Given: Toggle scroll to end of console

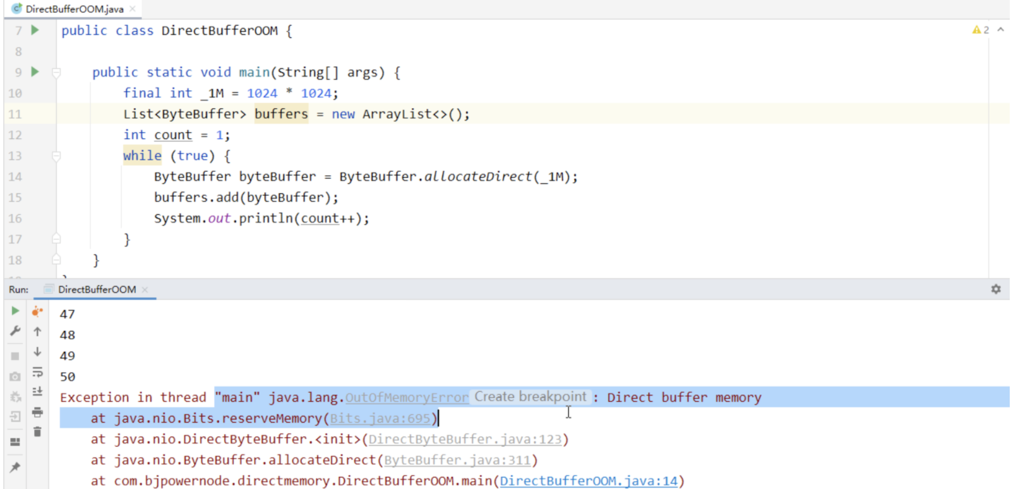Looking at the screenshot, I should pos(37,392).
